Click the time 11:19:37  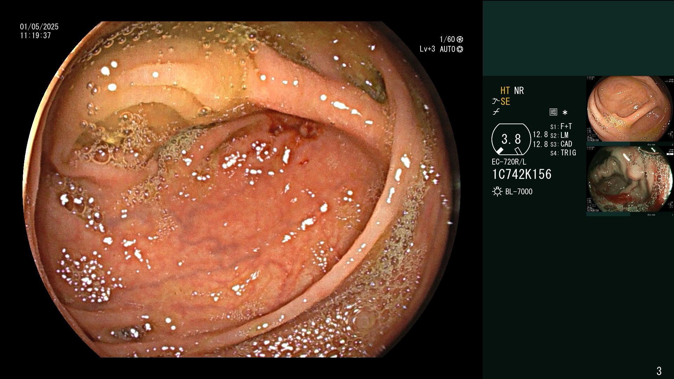[x=35, y=35]
